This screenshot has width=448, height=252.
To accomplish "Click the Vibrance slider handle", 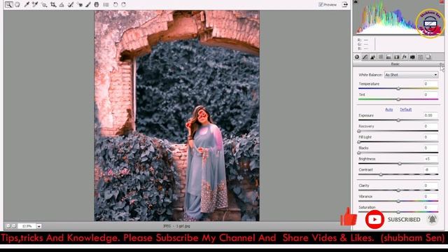I will pyautogui.click(x=398, y=201).
